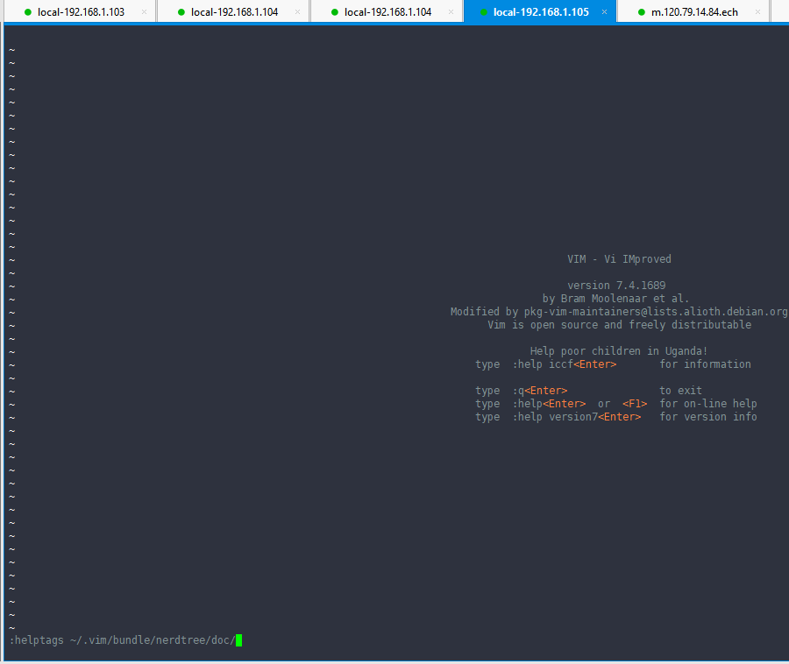This screenshot has height=664, width=789.
Task: Click "by Bram Moolenaar et al." text
Action: pos(615,299)
